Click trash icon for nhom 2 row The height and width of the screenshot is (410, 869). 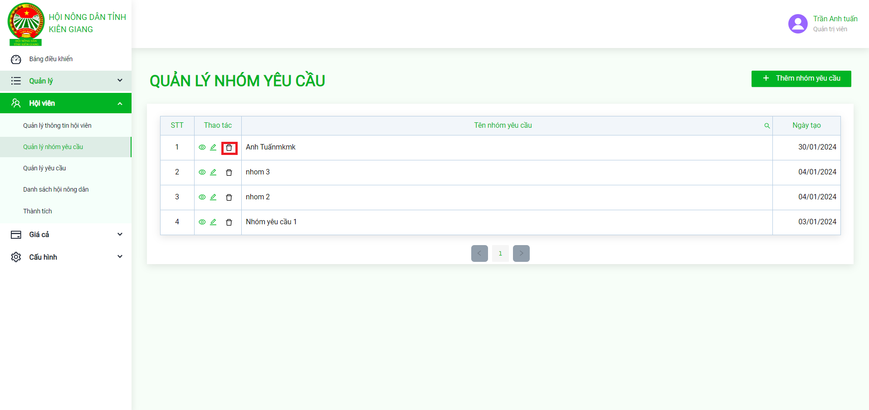229,198
